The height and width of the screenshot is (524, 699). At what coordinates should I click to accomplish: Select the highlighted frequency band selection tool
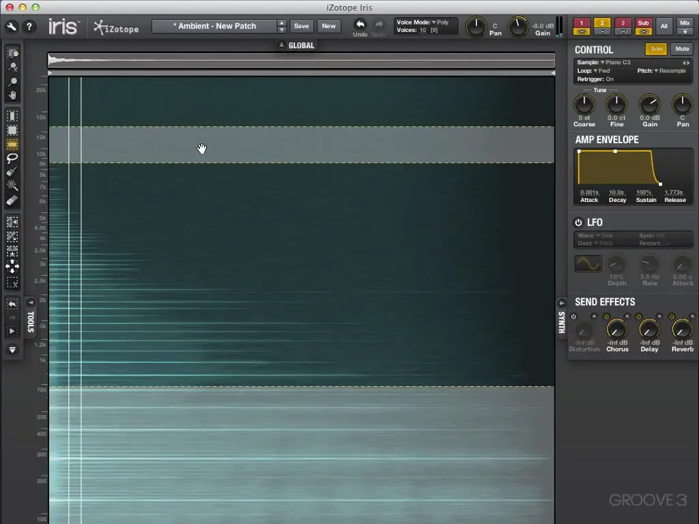(12, 145)
